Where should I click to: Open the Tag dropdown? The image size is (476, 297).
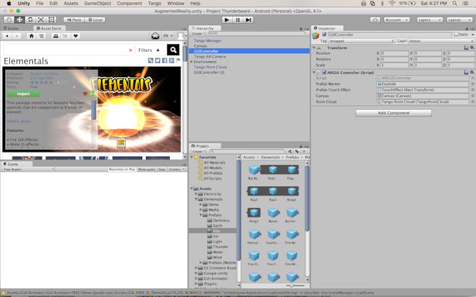pos(362,41)
